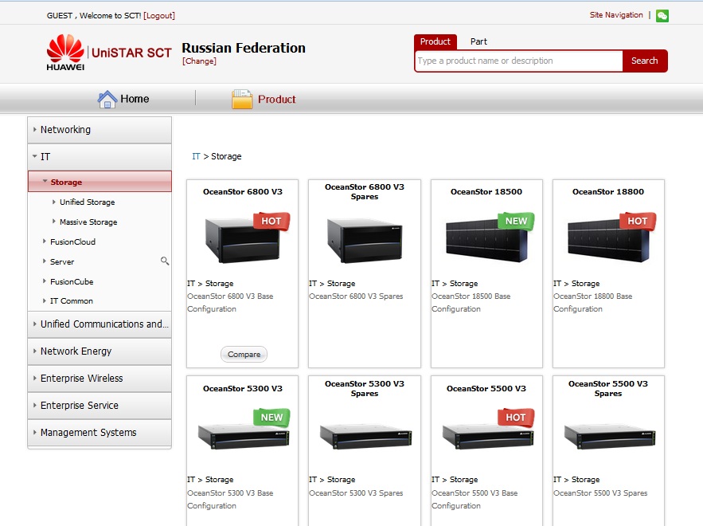This screenshot has height=526, width=703.
Task: Open Massive Storage subcategory
Action: (x=88, y=222)
